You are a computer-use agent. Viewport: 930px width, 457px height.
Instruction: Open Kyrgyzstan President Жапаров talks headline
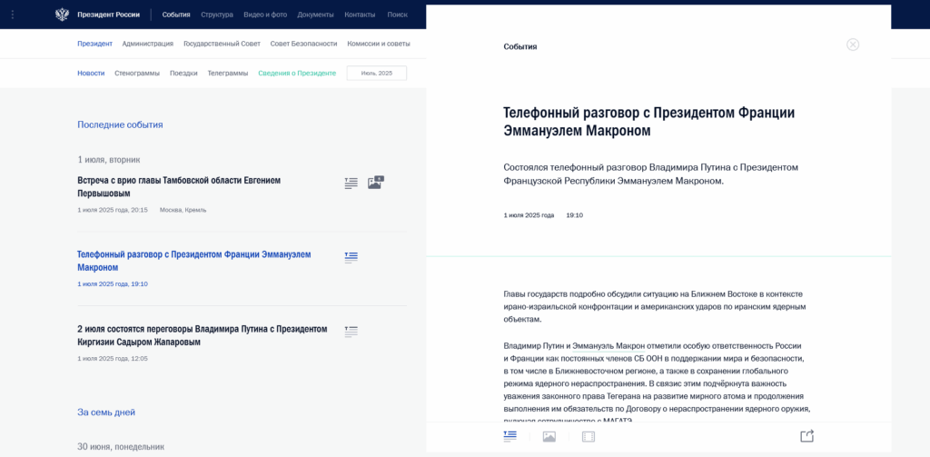tap(203, 335)
